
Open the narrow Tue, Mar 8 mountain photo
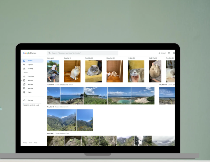coord(85,120)
